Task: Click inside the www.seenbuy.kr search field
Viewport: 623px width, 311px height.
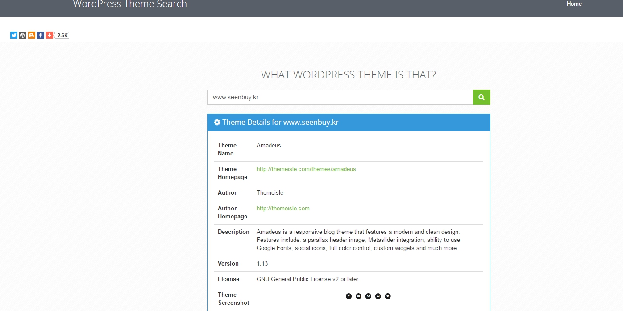Action: pyautogui.click(x=339, y=97)
